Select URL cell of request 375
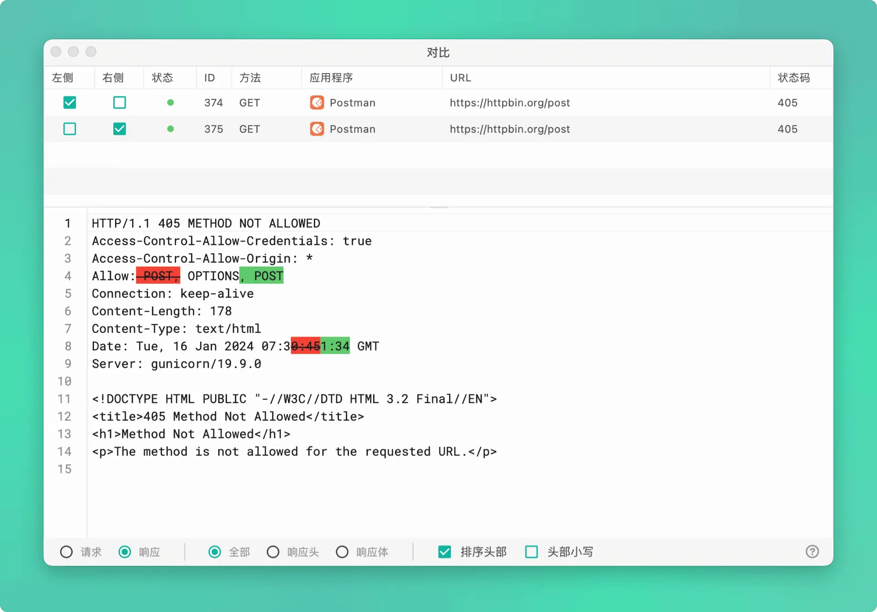The width and height of the screenshot is (877, 612). [x=510, y=129]
